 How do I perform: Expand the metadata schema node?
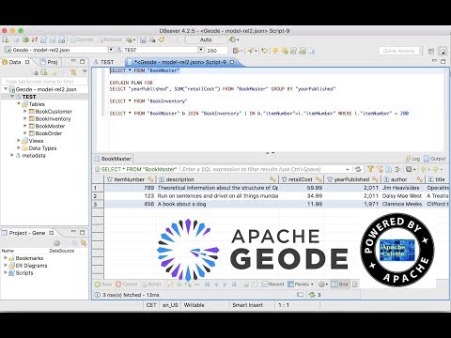12,155
